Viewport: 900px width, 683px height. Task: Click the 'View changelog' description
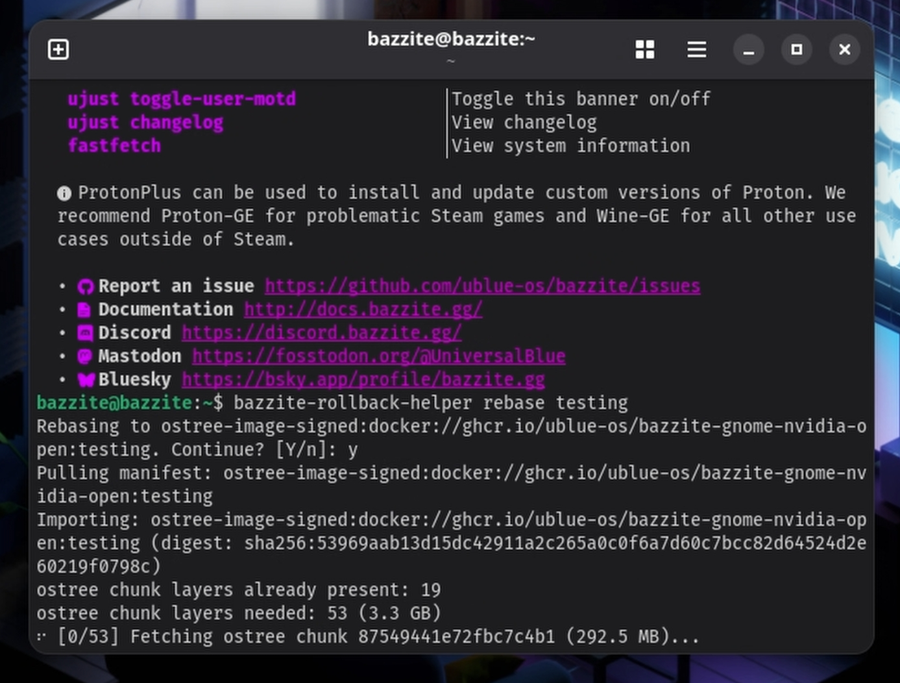524,123
